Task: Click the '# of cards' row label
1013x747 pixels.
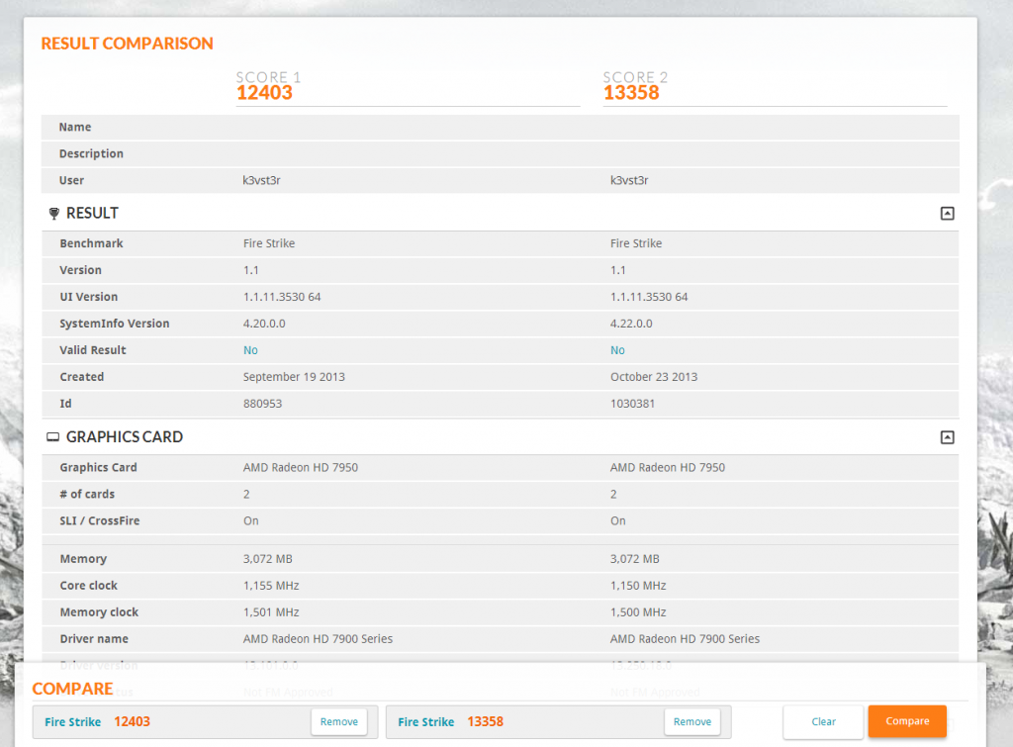Action: (87, 495)
